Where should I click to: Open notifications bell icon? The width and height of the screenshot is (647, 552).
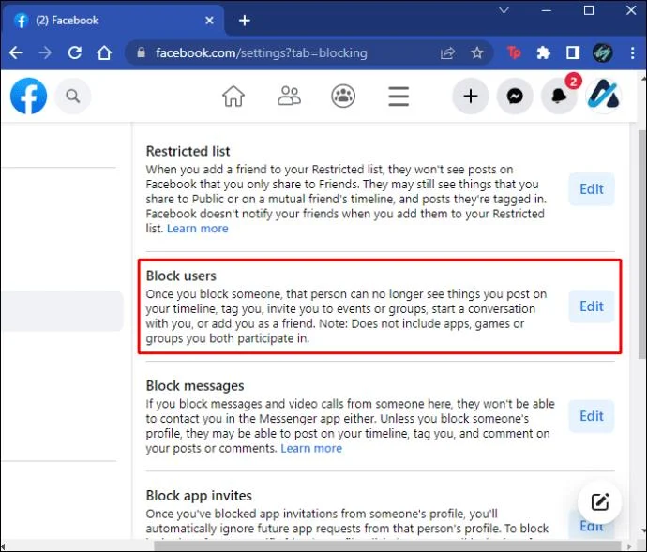559,97
